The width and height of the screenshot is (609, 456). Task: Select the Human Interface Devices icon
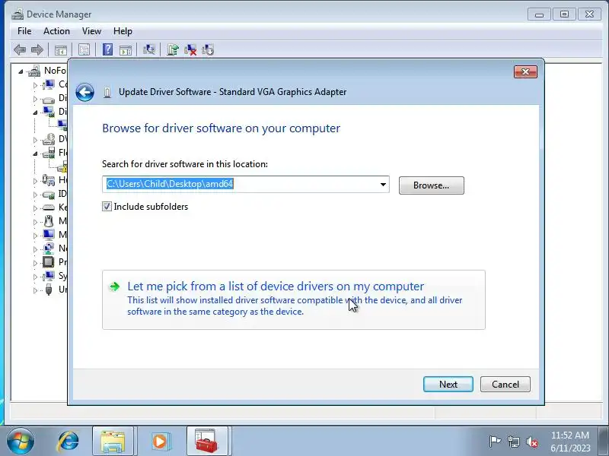(x=49, y=180)
